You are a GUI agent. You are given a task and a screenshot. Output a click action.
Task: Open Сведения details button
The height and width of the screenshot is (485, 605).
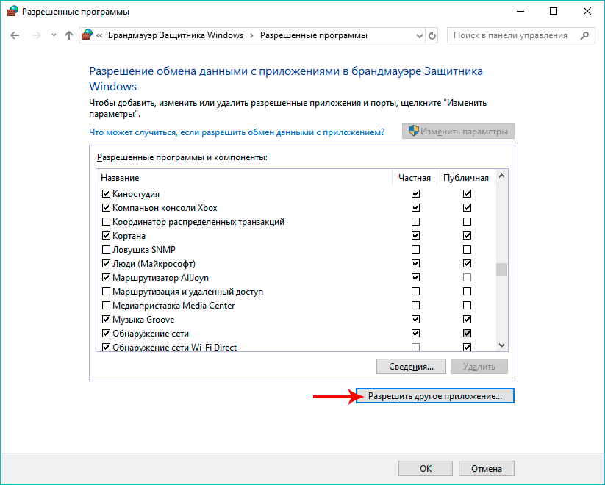411,367
